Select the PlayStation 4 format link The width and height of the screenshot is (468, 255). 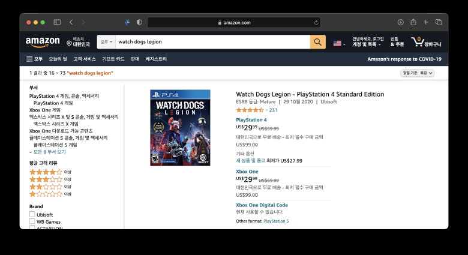pyautogui.click(x=251, y=120)
